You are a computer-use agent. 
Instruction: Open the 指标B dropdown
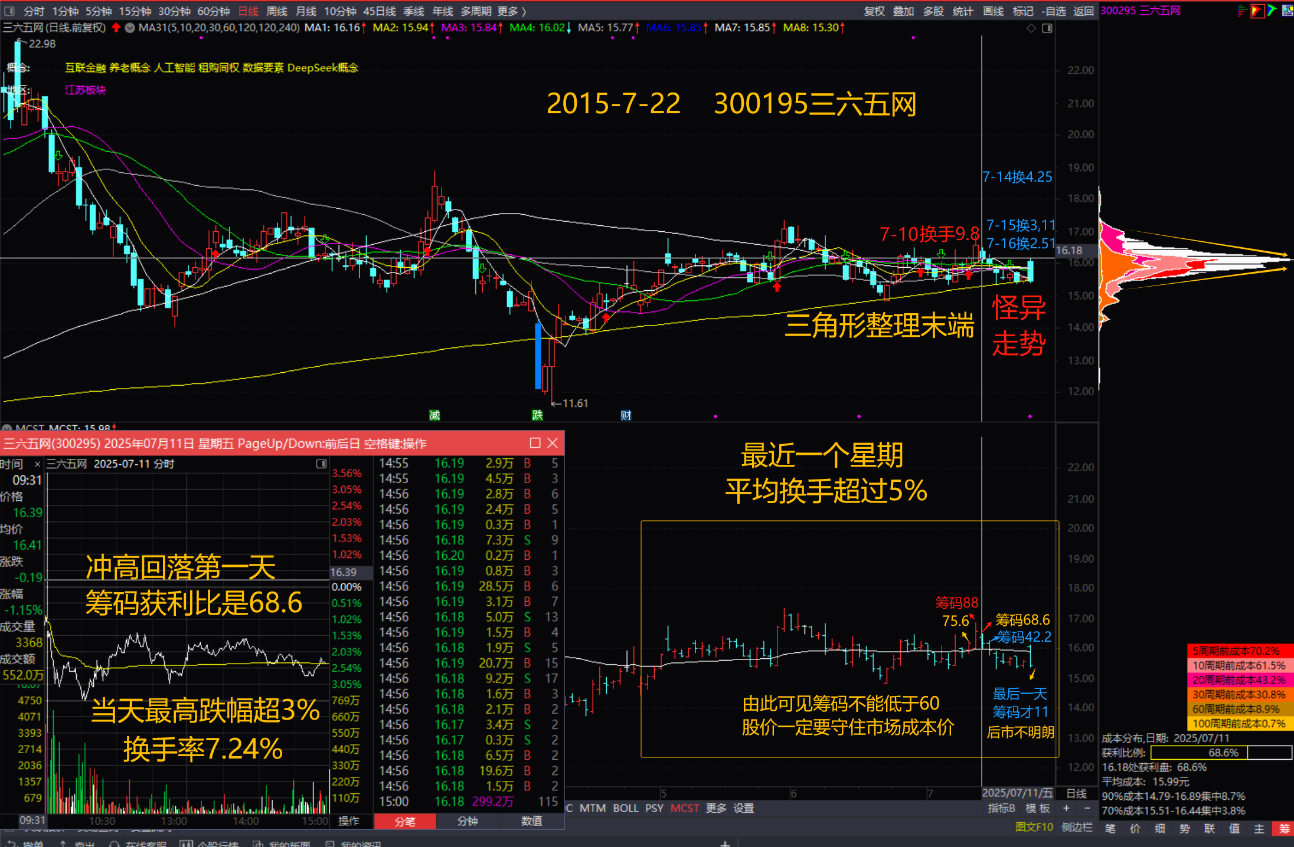(x=1001, y=808)
